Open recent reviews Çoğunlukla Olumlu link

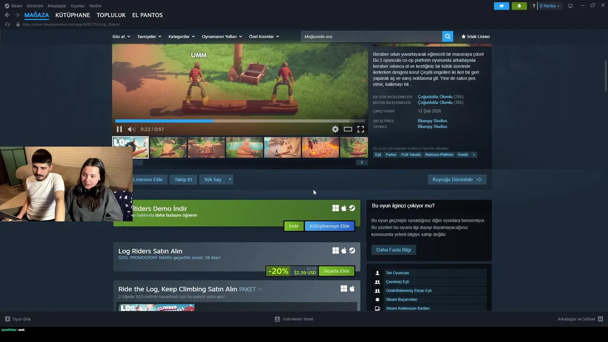point(435,97)
